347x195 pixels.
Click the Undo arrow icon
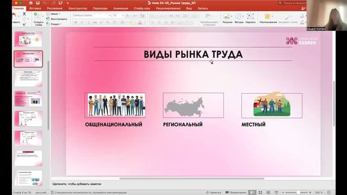[45, 3]
